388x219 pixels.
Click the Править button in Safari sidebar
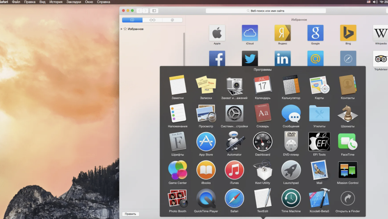(130, 214)
